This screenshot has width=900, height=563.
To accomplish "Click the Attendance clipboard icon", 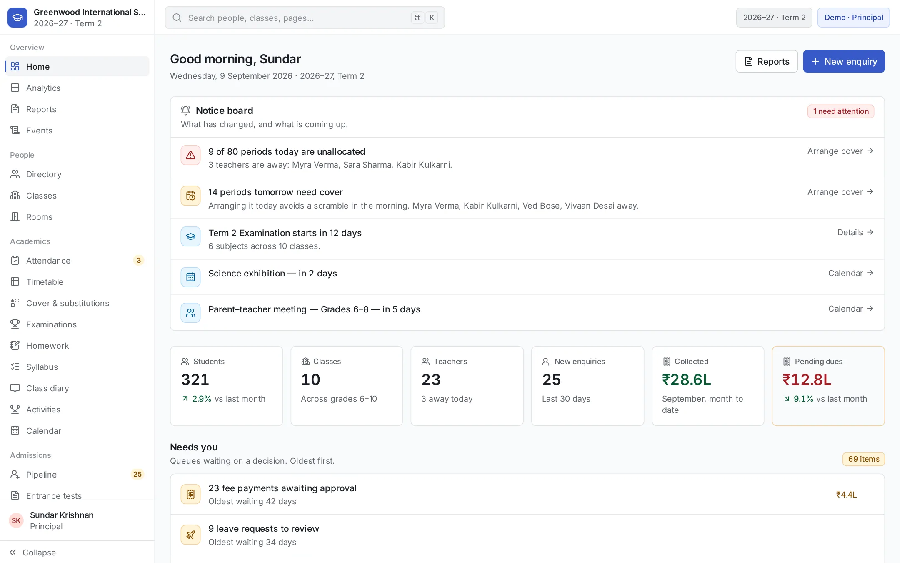I will [15, 261].
